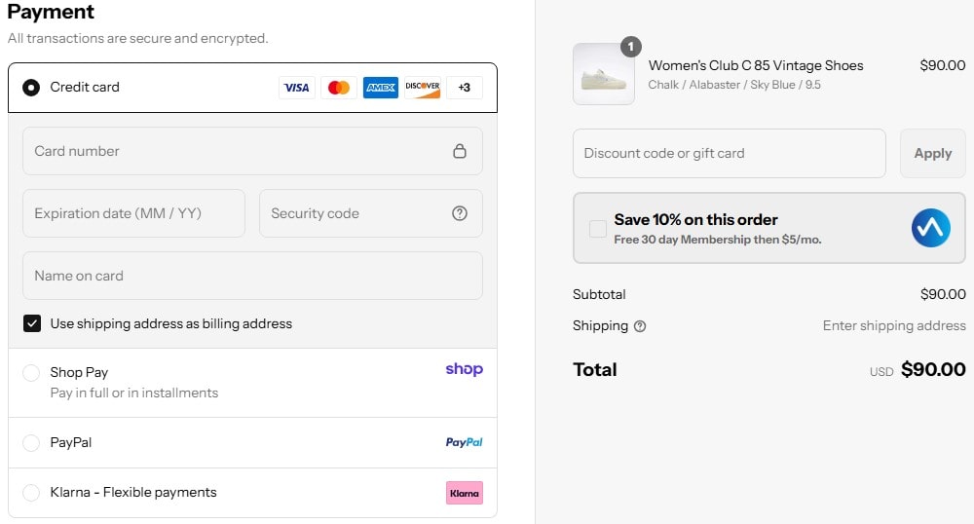Image resolution: width=974 pixels, height=524 pixels.
Task: Enable the Save 10% membership checkbox
Action: (598, 229)
